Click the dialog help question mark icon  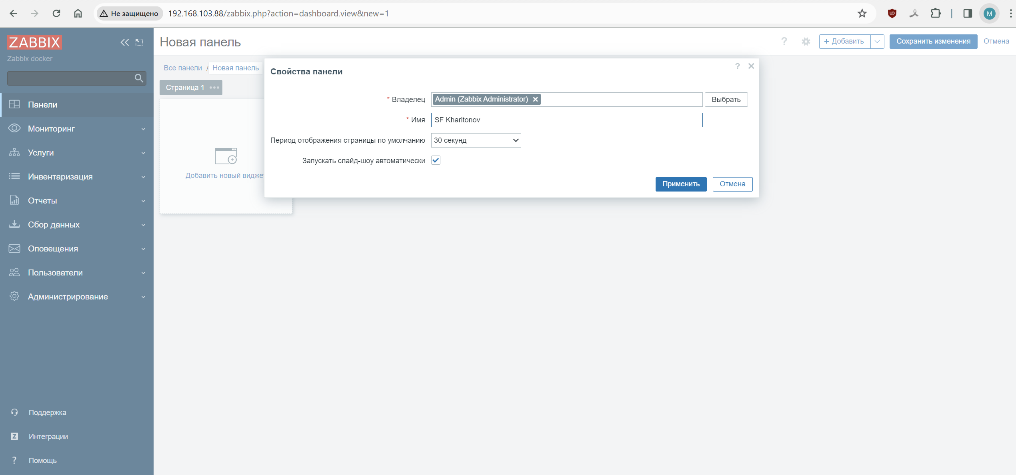tap(737, 66)
